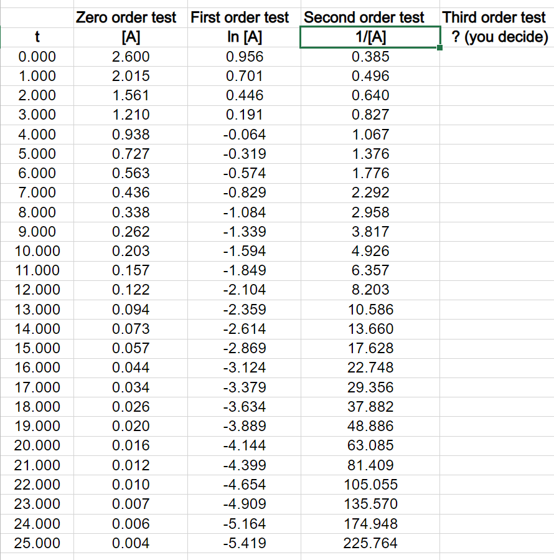The image size is (554, 560).
Task: Select cell with value -4.909
Action: coord(244,504)
